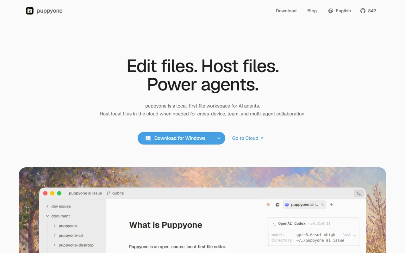Screen dimensions: 405x253
Task: Go to the Blog page
Action: [x=312, y=11]
